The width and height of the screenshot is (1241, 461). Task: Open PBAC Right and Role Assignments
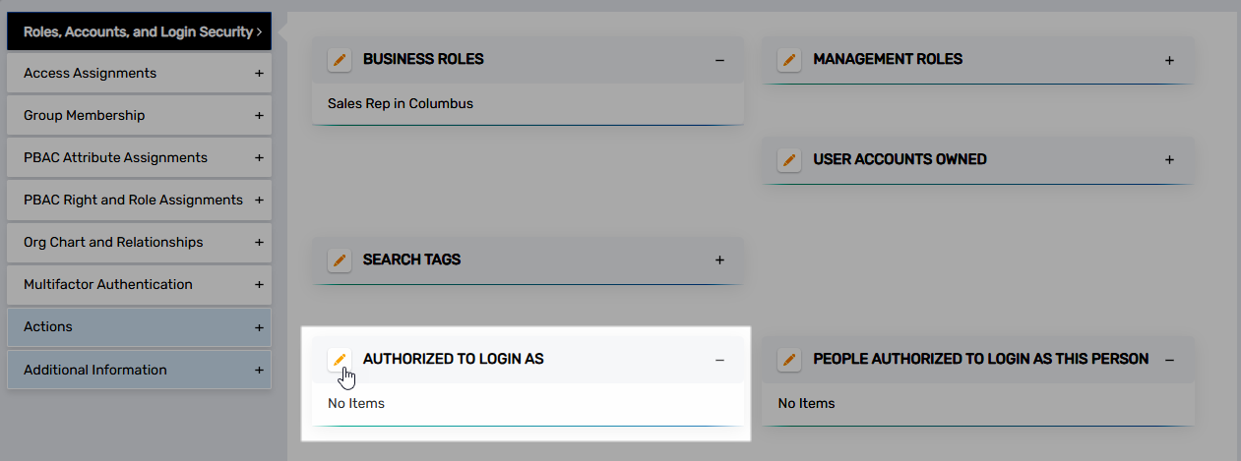click(139, 201)
